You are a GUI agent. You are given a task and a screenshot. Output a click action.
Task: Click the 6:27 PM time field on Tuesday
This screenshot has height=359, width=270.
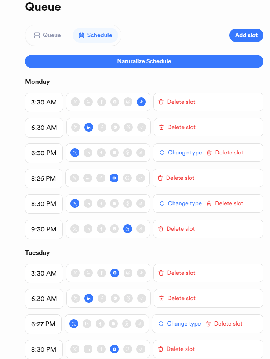(x=44, y=324)
